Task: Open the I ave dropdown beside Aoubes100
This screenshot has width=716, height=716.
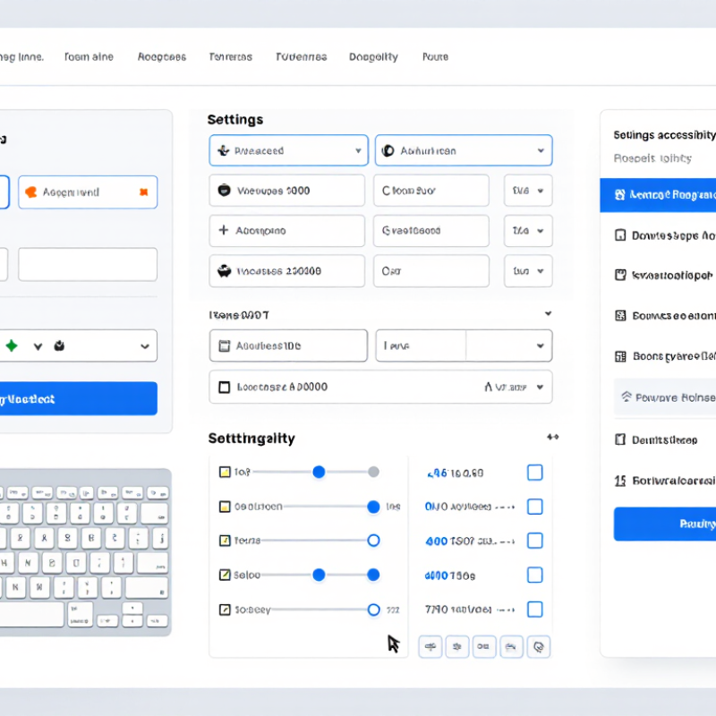Action: coord(464,345)
